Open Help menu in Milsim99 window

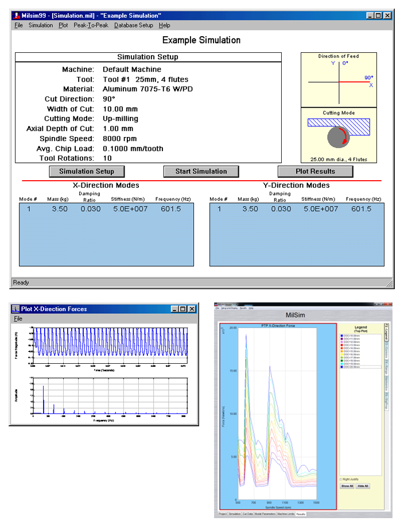(164, 25)
